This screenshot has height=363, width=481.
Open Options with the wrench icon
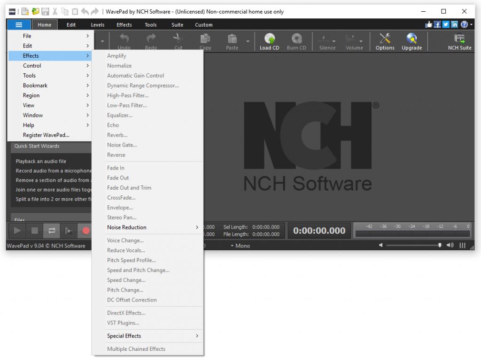[385, 41]
